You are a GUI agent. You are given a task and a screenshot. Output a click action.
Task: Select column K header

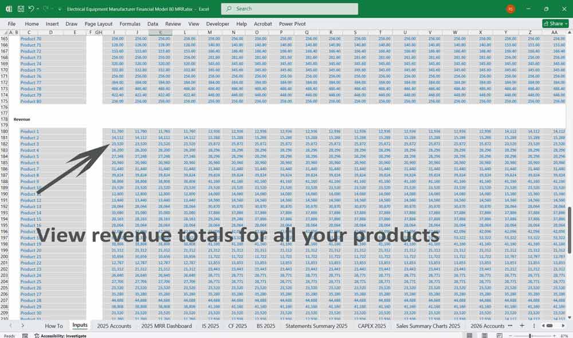click(x=160, y=33)
